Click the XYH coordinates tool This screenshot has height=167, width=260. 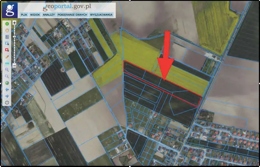click(x=7, y=63)
